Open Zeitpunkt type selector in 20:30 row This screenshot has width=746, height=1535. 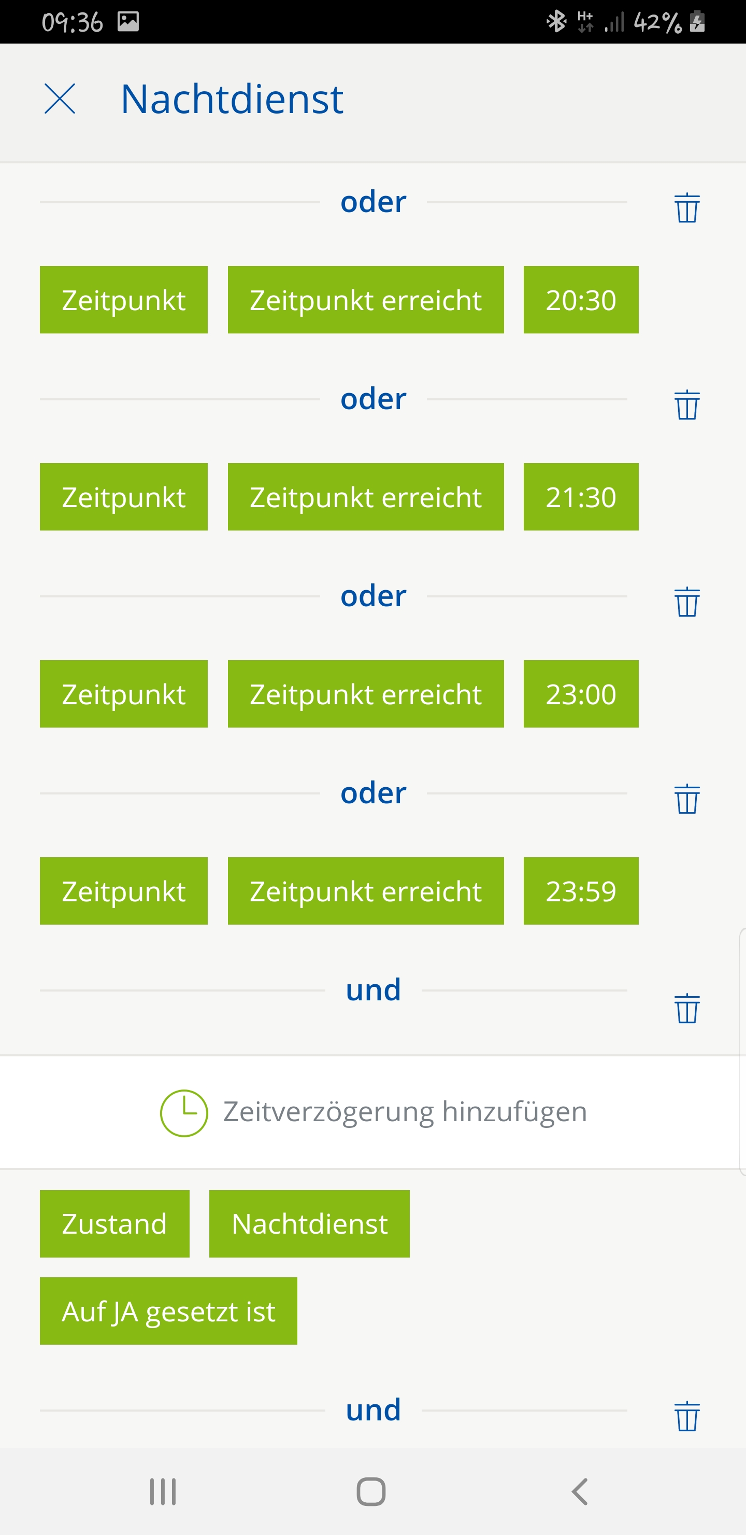124,300
